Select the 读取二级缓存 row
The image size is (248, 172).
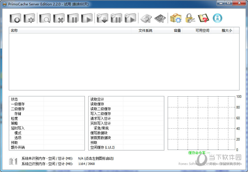point(126,109)
